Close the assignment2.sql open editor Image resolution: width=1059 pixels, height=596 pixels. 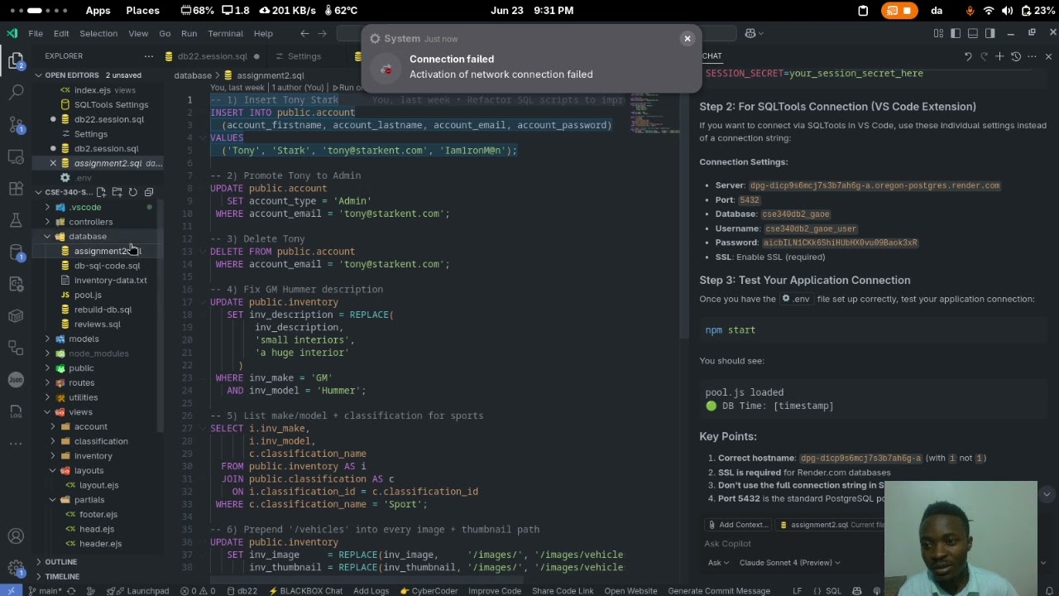[53, 163]
